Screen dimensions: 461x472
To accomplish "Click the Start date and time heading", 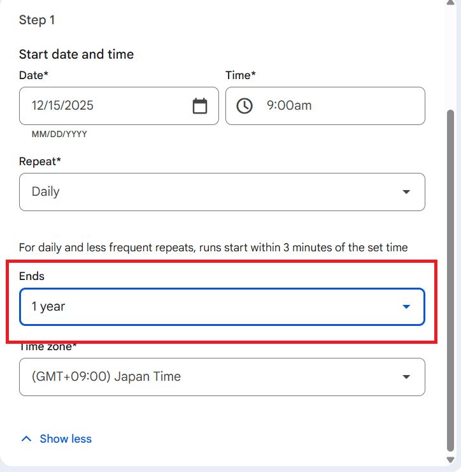I will [76, 54].
